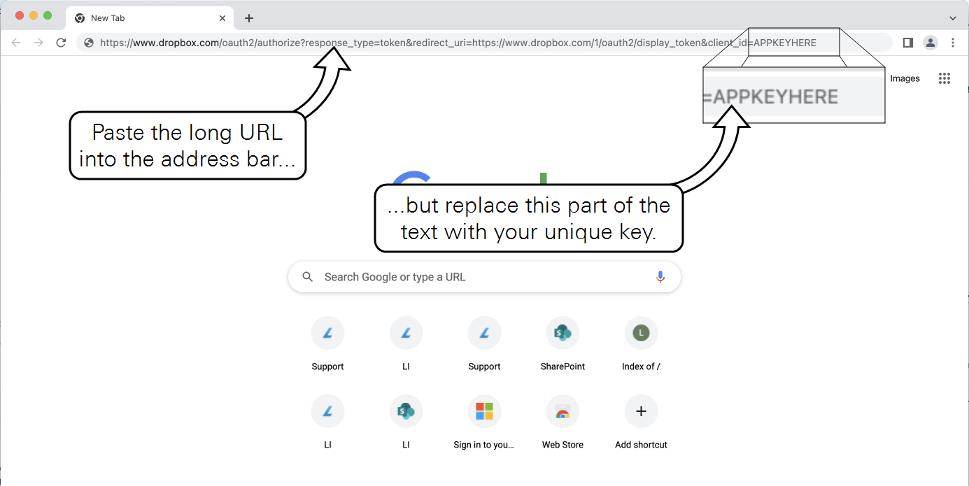Open the Index of / shortcut
This screenshot has height=486, width=969.
(641, 334)
